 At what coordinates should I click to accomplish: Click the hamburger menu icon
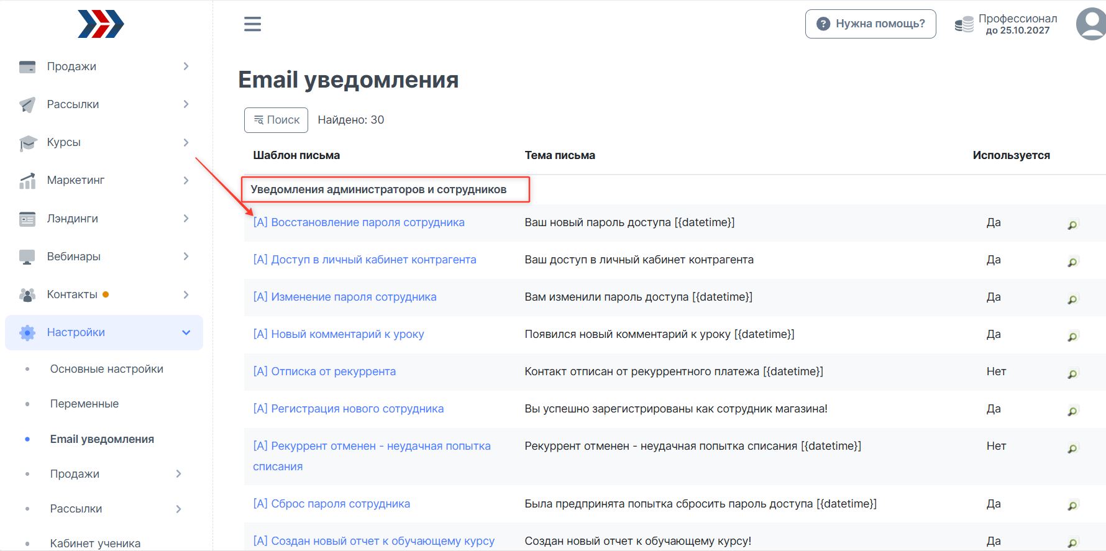(x=252, y=24)
